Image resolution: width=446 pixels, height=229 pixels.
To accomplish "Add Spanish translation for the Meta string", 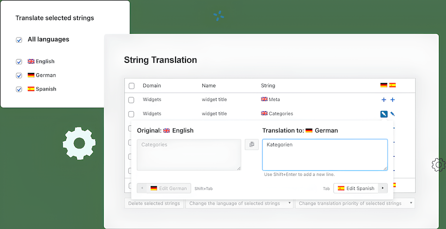I will coord(392,100).
